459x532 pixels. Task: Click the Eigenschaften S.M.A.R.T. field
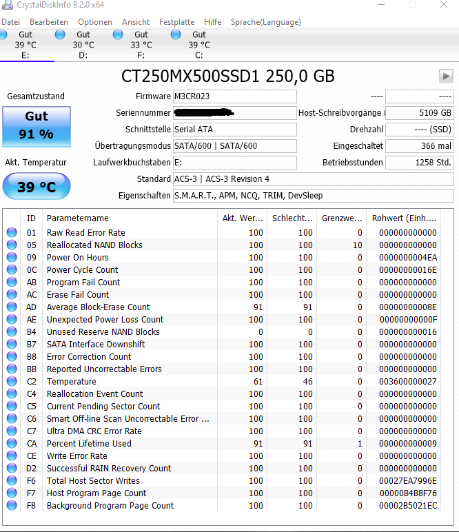(x=314, y=196)
